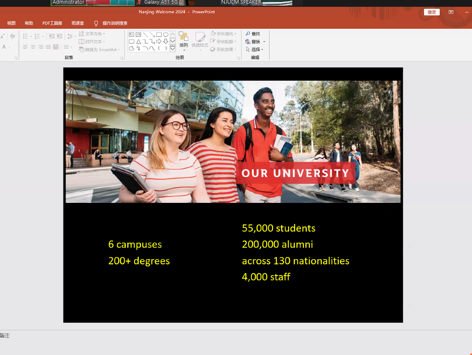Open the 快速样式 quick styles gallery
472x355 pixels.
(200, 41)
